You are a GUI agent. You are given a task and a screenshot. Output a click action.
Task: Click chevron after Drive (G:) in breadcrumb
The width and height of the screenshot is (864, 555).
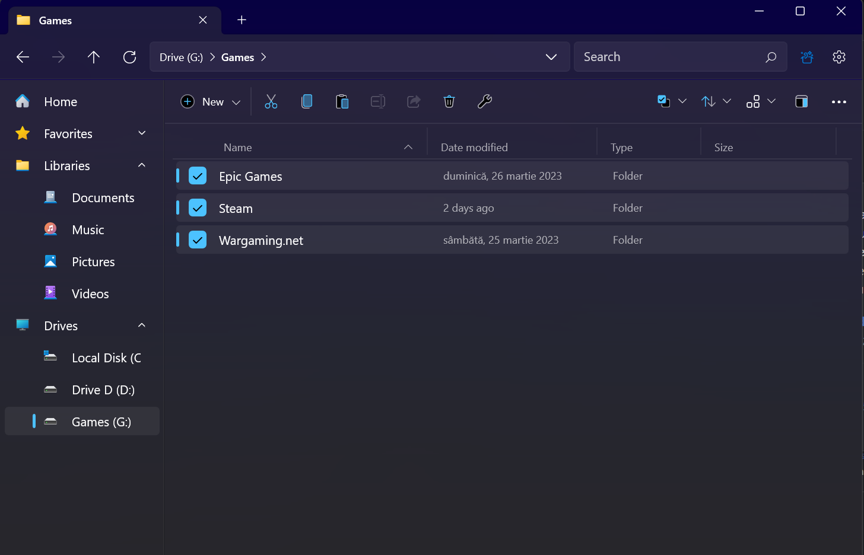[x=212, y=57]
